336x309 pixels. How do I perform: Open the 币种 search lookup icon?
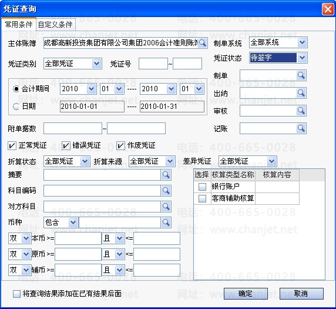tap(166, 222)
